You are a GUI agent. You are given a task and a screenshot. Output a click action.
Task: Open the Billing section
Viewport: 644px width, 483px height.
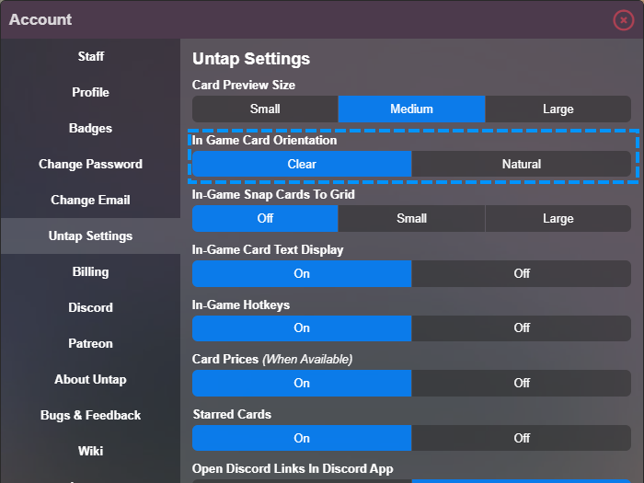90,272
